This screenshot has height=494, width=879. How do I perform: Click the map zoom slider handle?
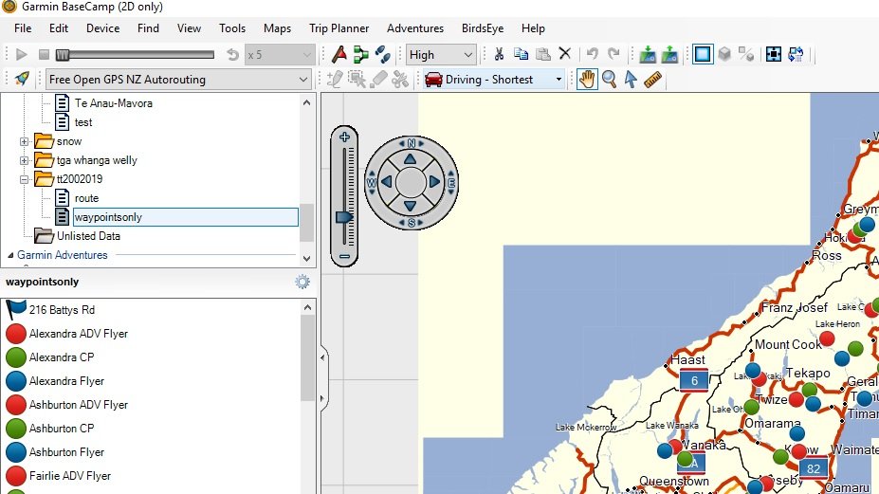(344, 217)
